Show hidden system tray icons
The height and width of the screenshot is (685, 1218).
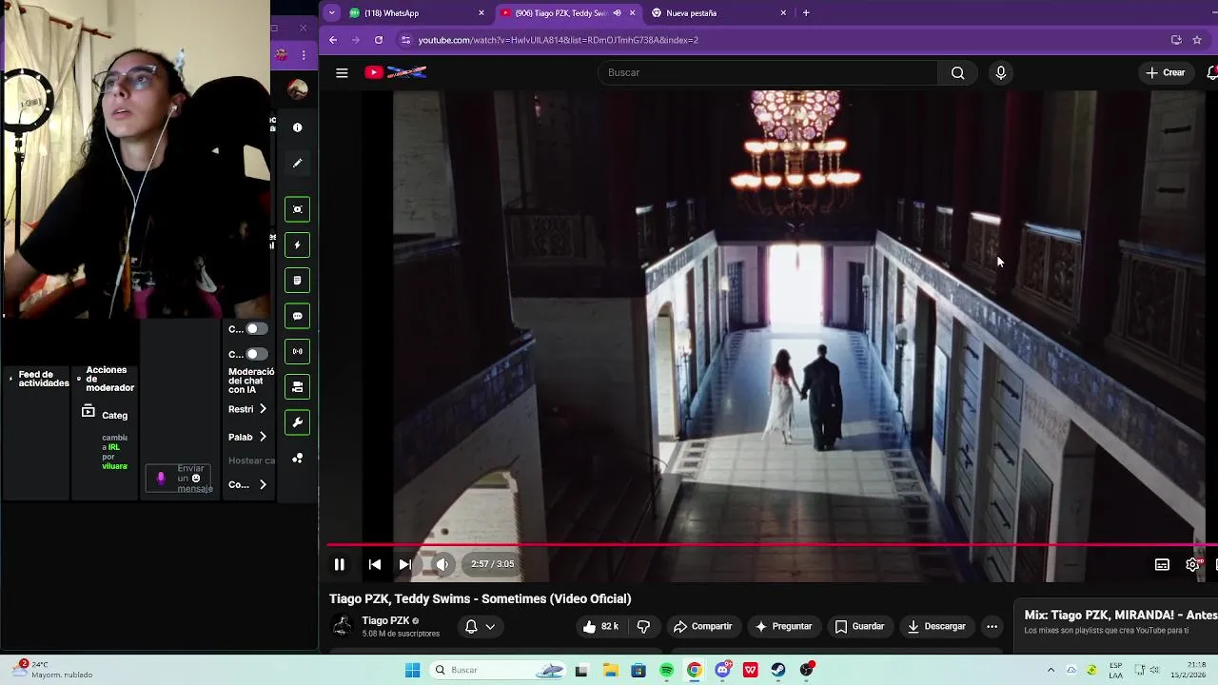pyautogui.click(x=1051, y=670)
